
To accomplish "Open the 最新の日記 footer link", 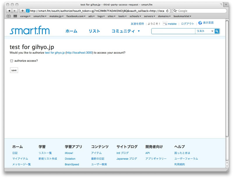I will 98,159.
